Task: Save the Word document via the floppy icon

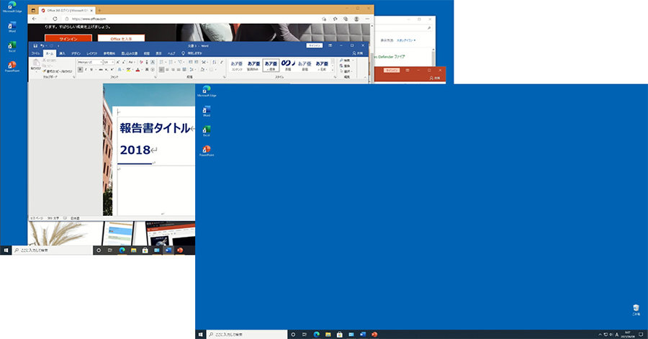Action: (35, 46)
